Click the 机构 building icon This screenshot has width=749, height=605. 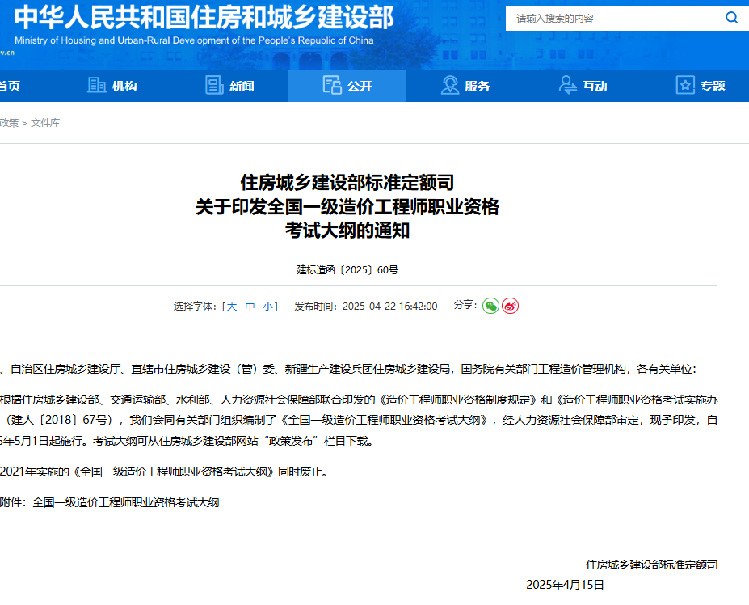[x=97, y=86]
